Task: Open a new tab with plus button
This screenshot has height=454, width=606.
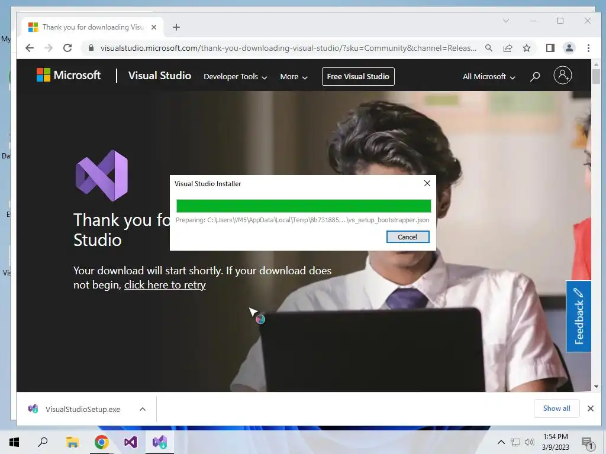Action: pos(176,27)
